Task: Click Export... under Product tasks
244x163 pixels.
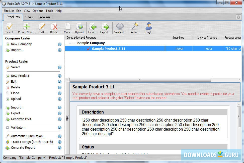Action: [17, 113]
